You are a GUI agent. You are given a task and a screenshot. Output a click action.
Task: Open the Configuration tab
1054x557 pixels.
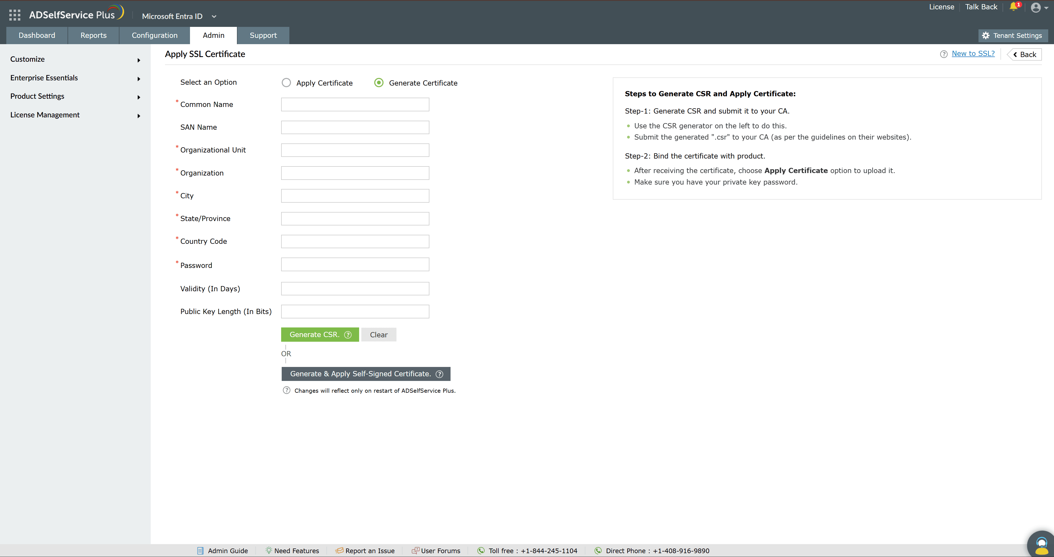pyautogui.click(x=155, y=36)
